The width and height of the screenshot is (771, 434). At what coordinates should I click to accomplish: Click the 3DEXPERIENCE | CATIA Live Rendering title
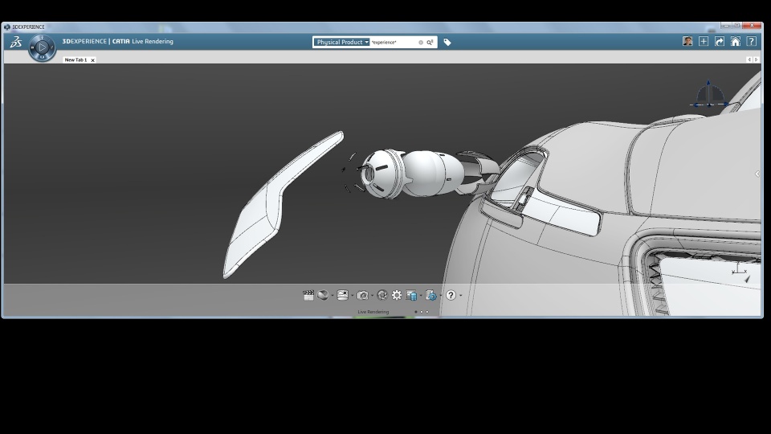point(117,41)
